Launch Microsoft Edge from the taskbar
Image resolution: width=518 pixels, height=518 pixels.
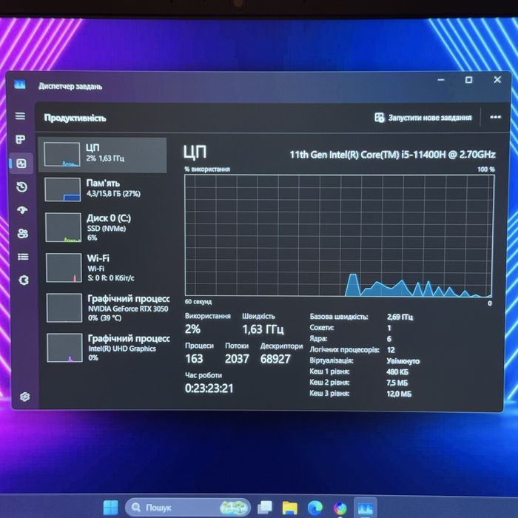(x=314, y=508)
